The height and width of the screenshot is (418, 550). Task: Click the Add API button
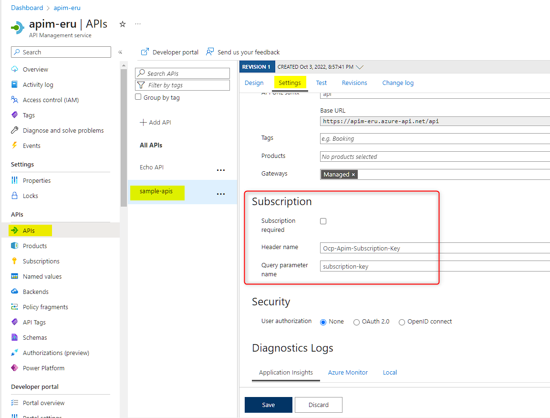156,122
